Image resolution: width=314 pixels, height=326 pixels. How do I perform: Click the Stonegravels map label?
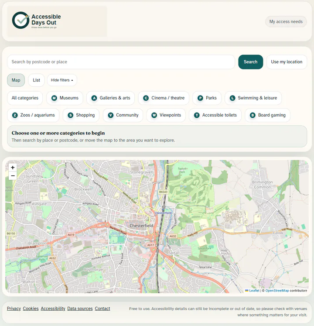[142, 172]
